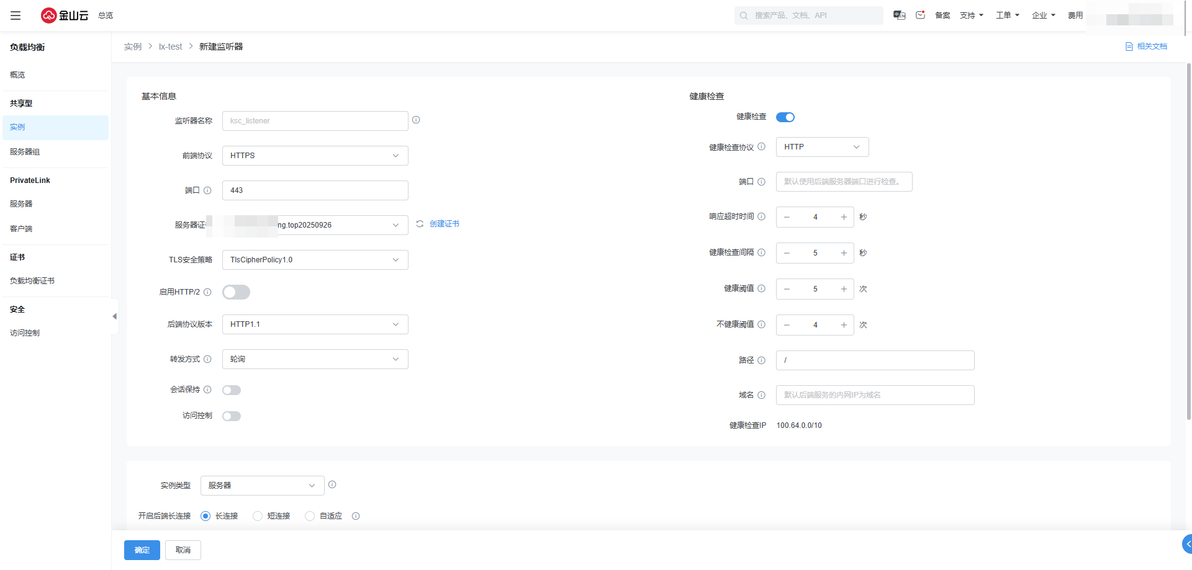This screenshot has width=1192, height=570.
Task: Open the TLS security policy dropdown
Action: tap(315, 260)
